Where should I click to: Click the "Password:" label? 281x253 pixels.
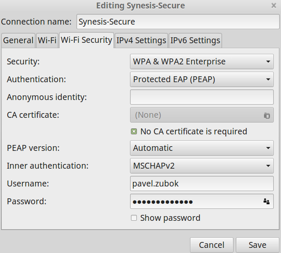(26, 201)
